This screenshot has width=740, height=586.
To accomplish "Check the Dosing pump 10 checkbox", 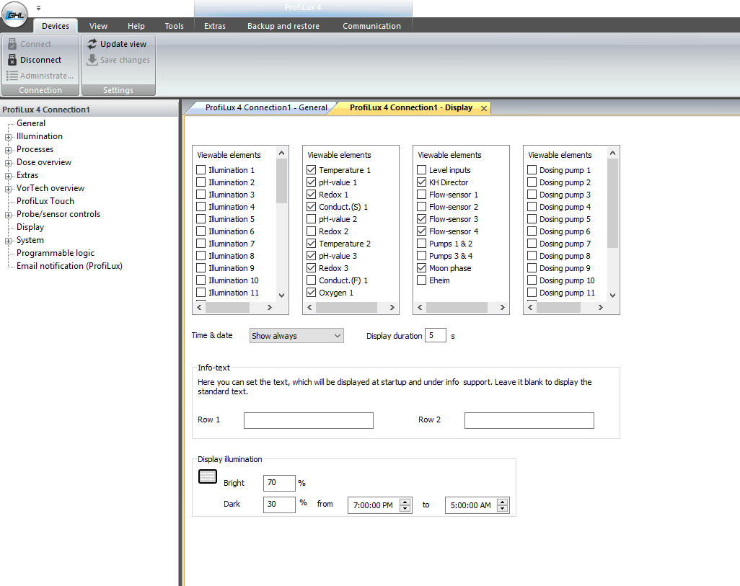I will coord(532,280).
